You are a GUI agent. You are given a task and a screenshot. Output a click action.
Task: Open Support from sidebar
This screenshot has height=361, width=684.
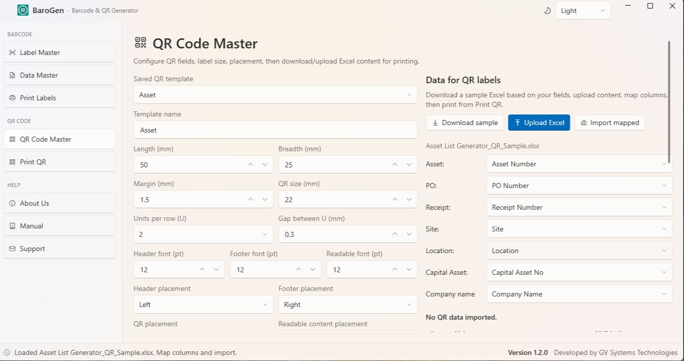(x=60, y=249)
